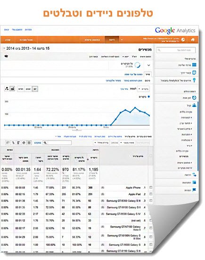Open Intelligence Events lightbulb icon

tap(194, 80)
